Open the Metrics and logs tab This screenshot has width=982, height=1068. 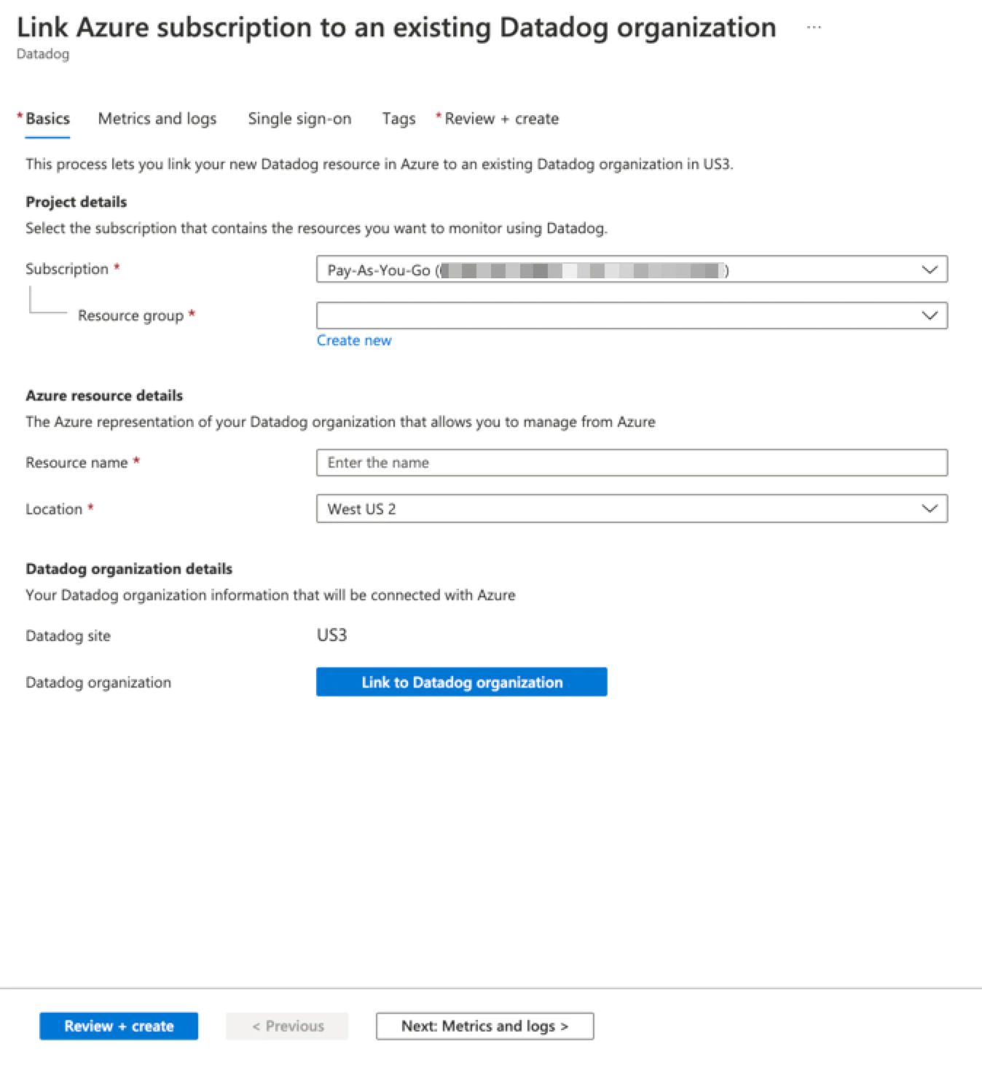[x=157, y=119]
